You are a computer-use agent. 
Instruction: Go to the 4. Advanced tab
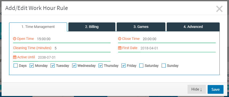tap(193, 27)
